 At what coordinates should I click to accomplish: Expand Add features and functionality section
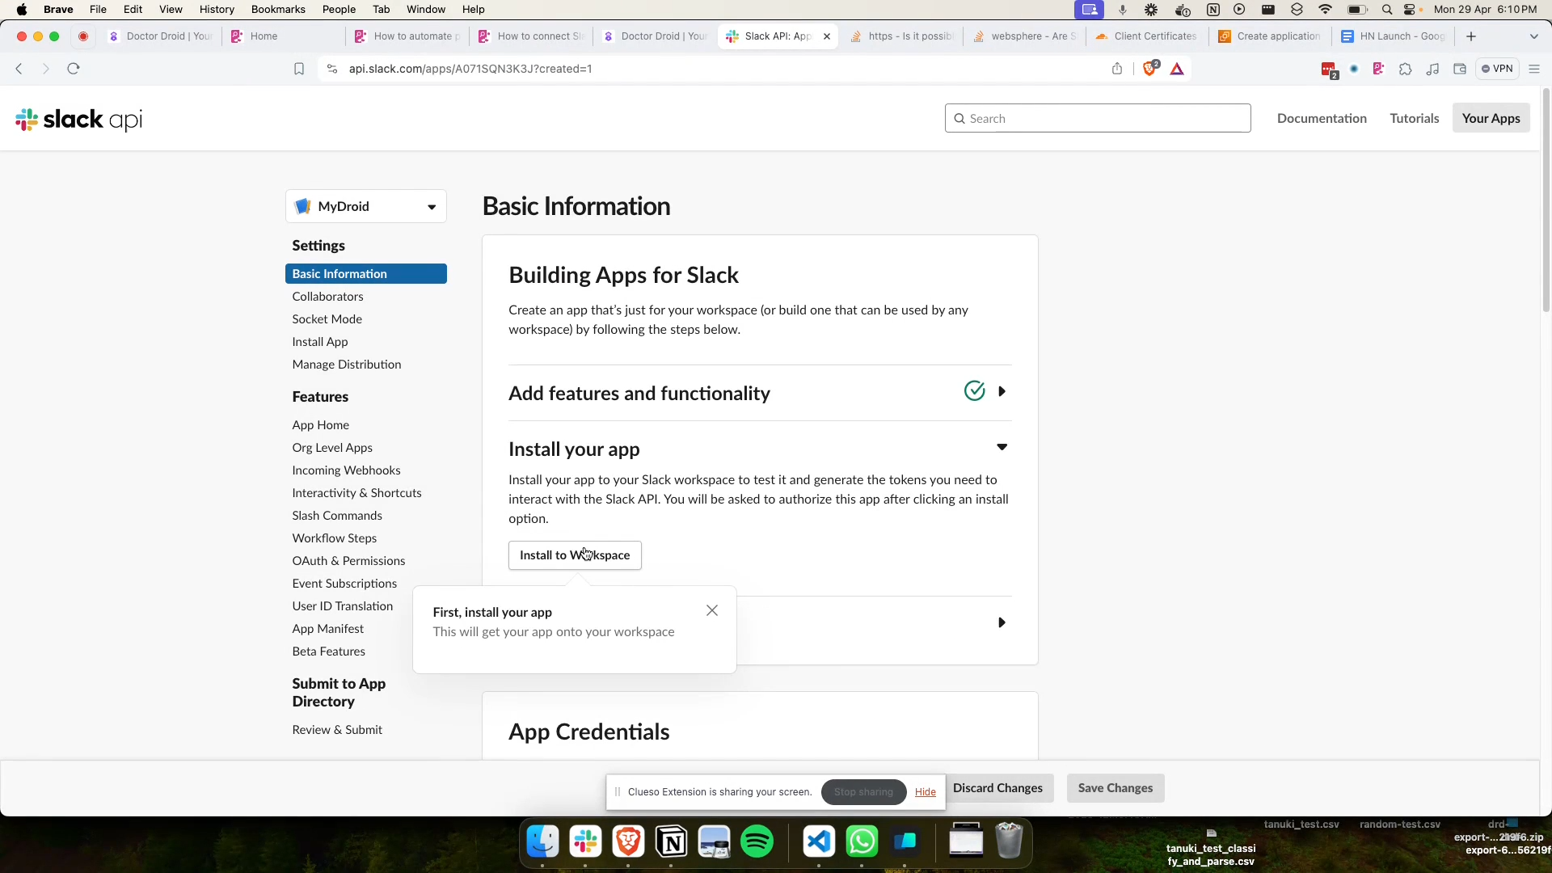[1002, 391]
